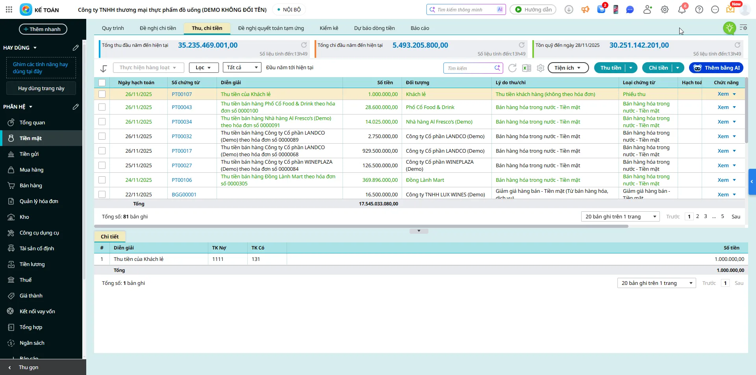The image size is (756, 375).
Task: Open voucher link PT00034
Action: pos(182,122)
